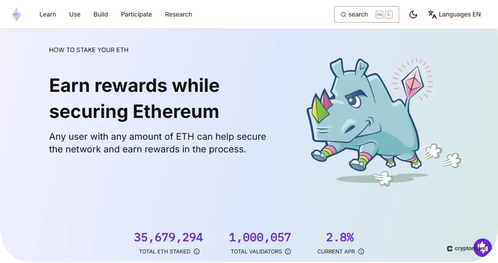Click the CTRL shortcut badge in search
The height and width of the screenshot is (263, 498).
pyautogui.click(x=379, y=14)
